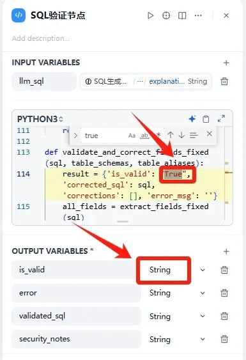
Task: Toggle Match Whole Word in find widget
Action: tap(144, 136)
